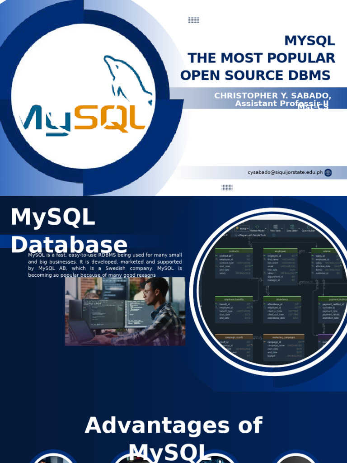Viewport: 347px width, 463px height.
Task: Click the MySQL Database slide heading
Action: [69, 231]
